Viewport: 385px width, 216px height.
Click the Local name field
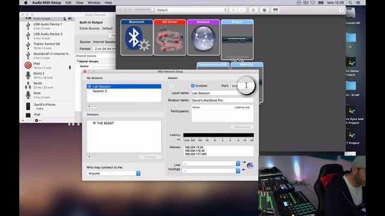(x=222, y=93)
